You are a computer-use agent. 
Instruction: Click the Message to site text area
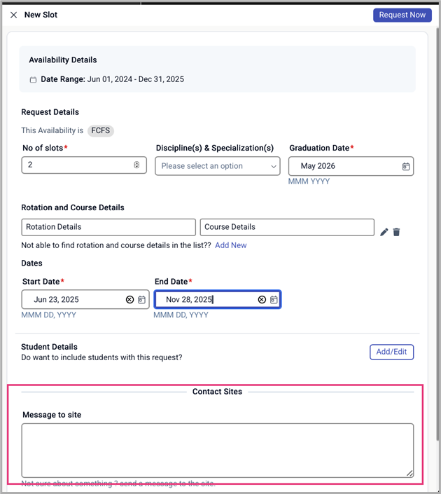(217, 450)
